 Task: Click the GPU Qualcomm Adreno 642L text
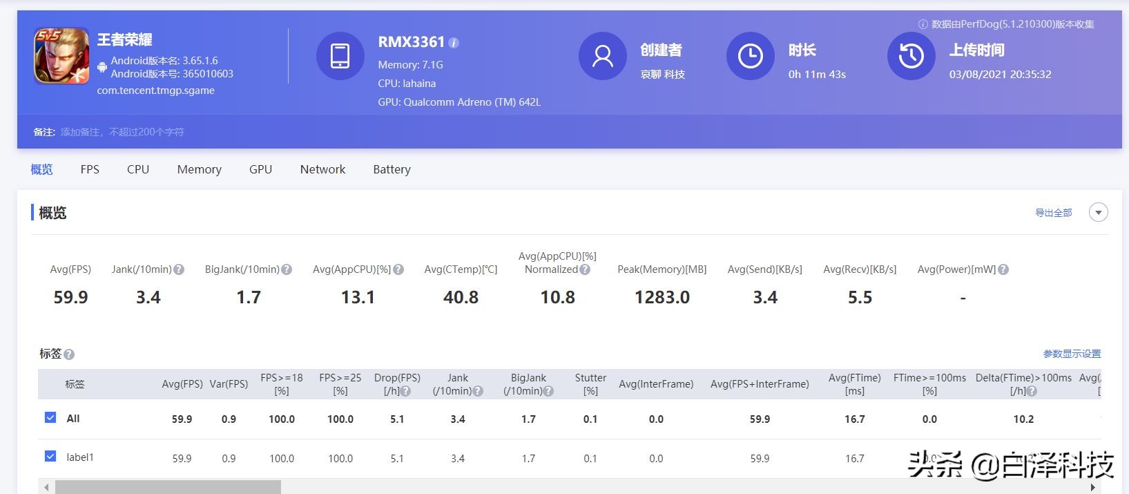coord(459,102)
